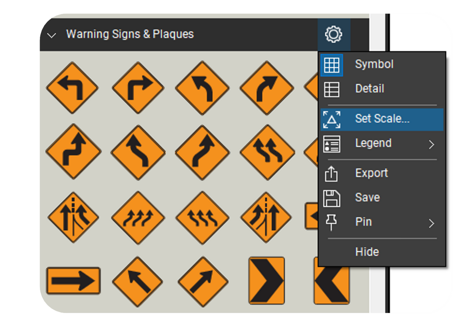
Task: Select the Symbol grid view option
Action: [332, 65]
